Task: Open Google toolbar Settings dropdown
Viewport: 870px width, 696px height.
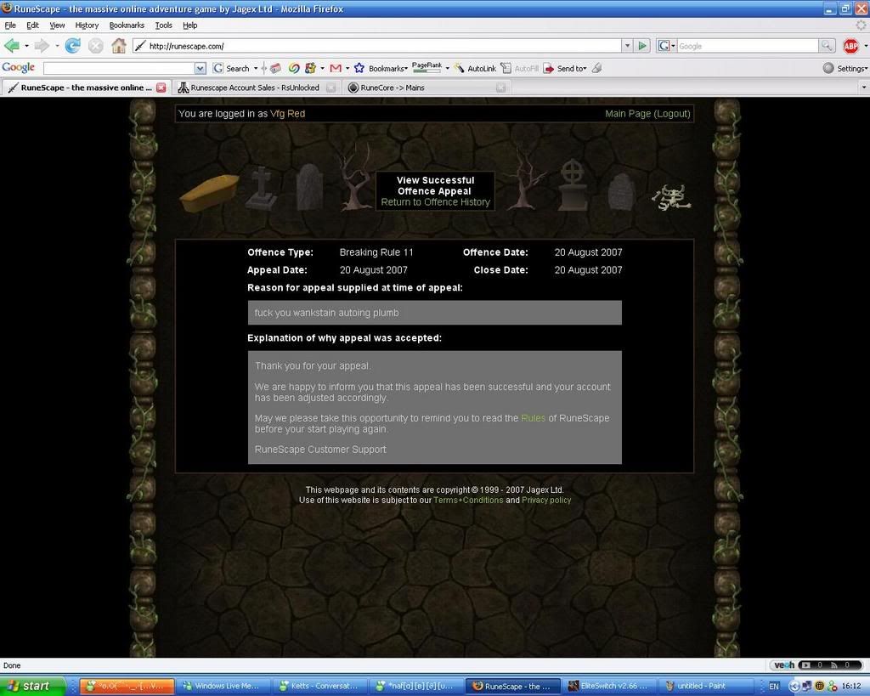Action: tap(845, 68)
